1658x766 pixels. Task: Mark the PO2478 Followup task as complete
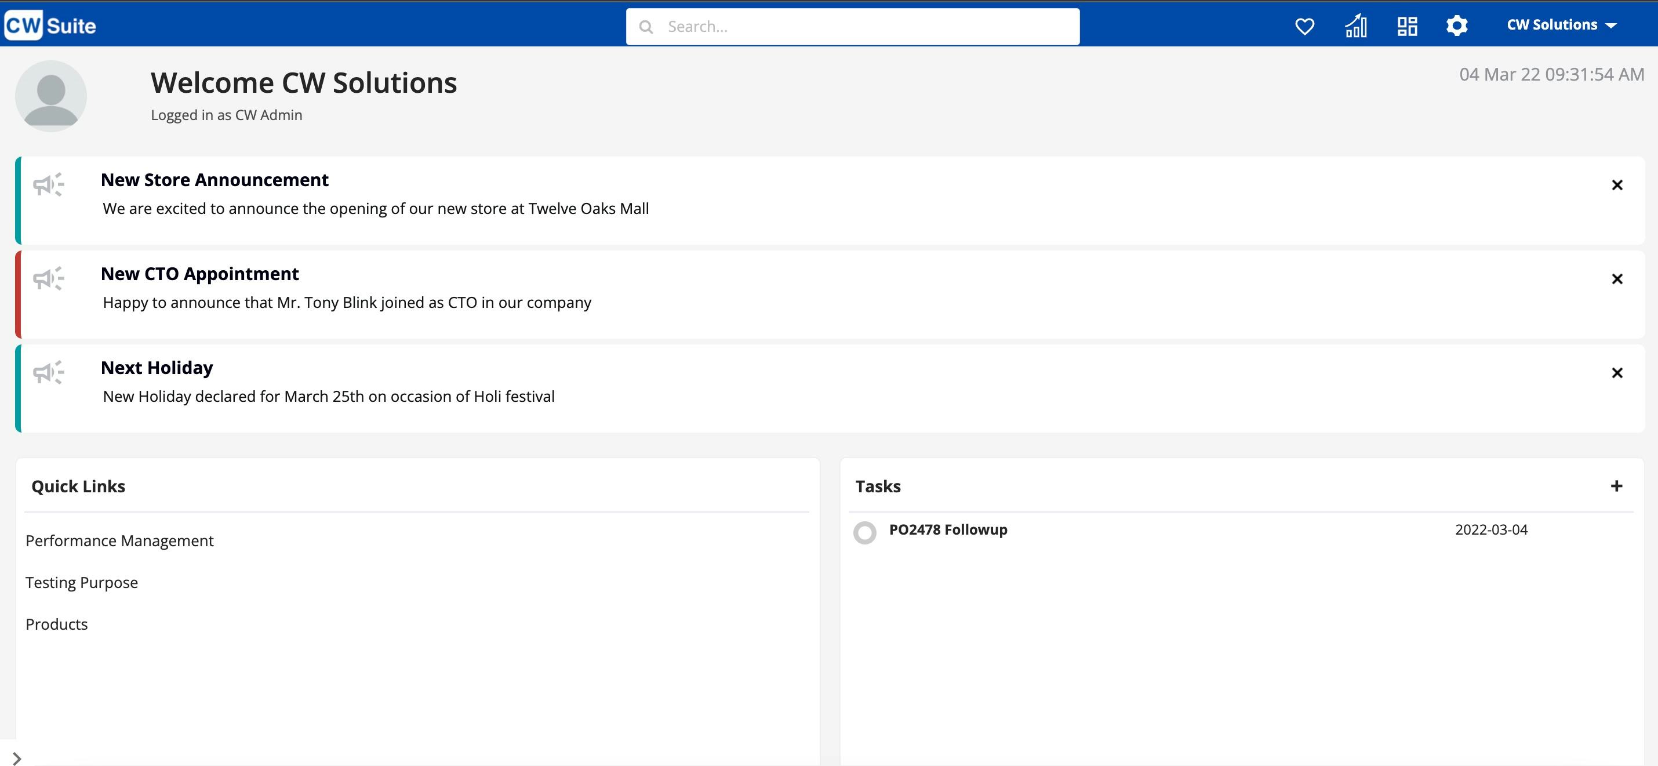click(865, 533)
